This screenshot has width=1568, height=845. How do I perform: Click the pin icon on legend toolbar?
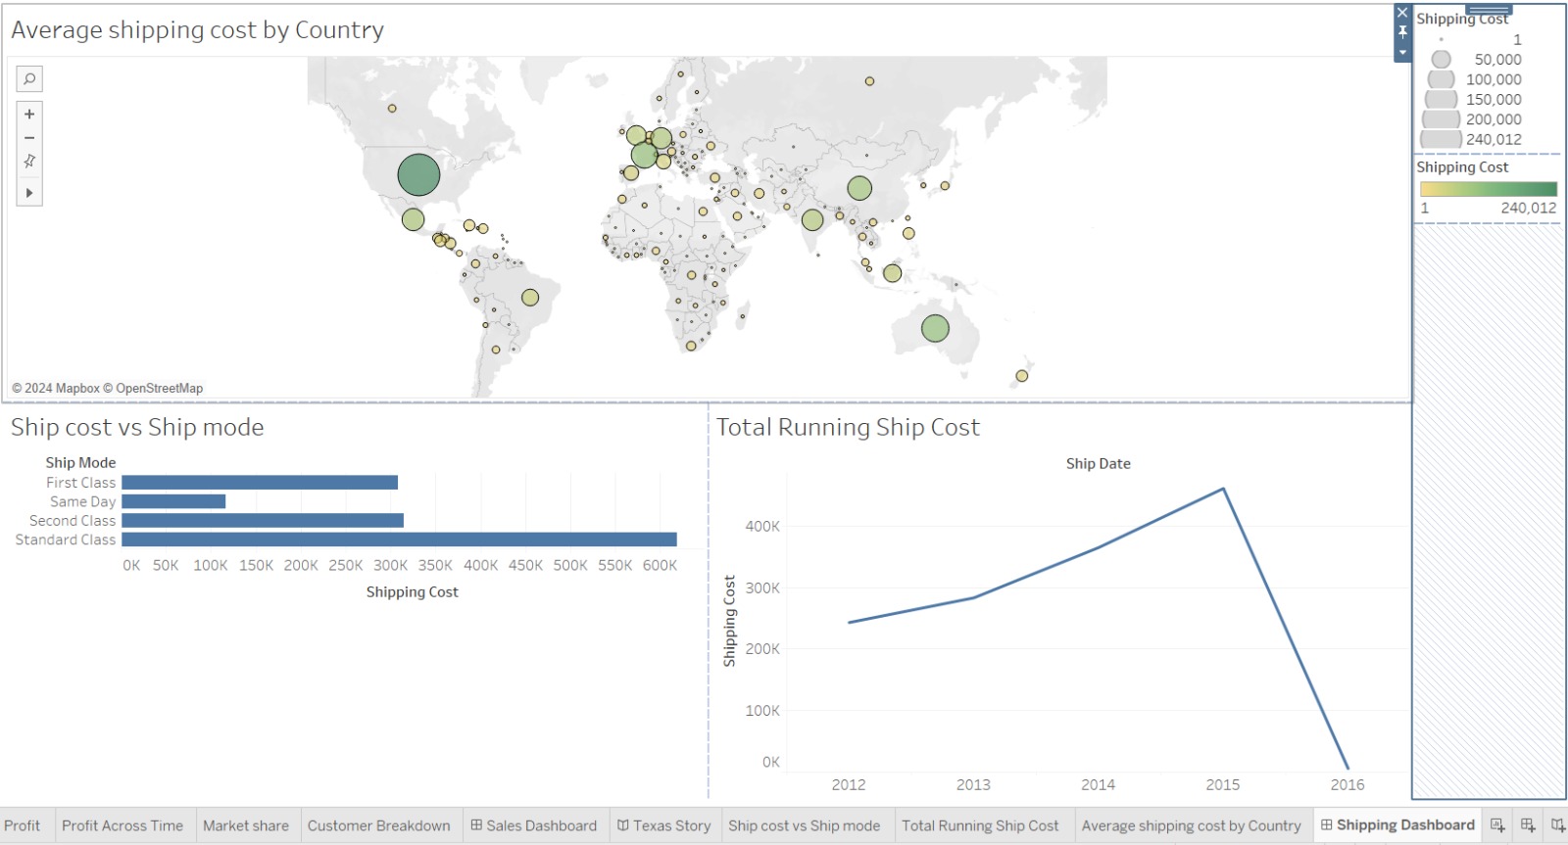[1402, 32]
